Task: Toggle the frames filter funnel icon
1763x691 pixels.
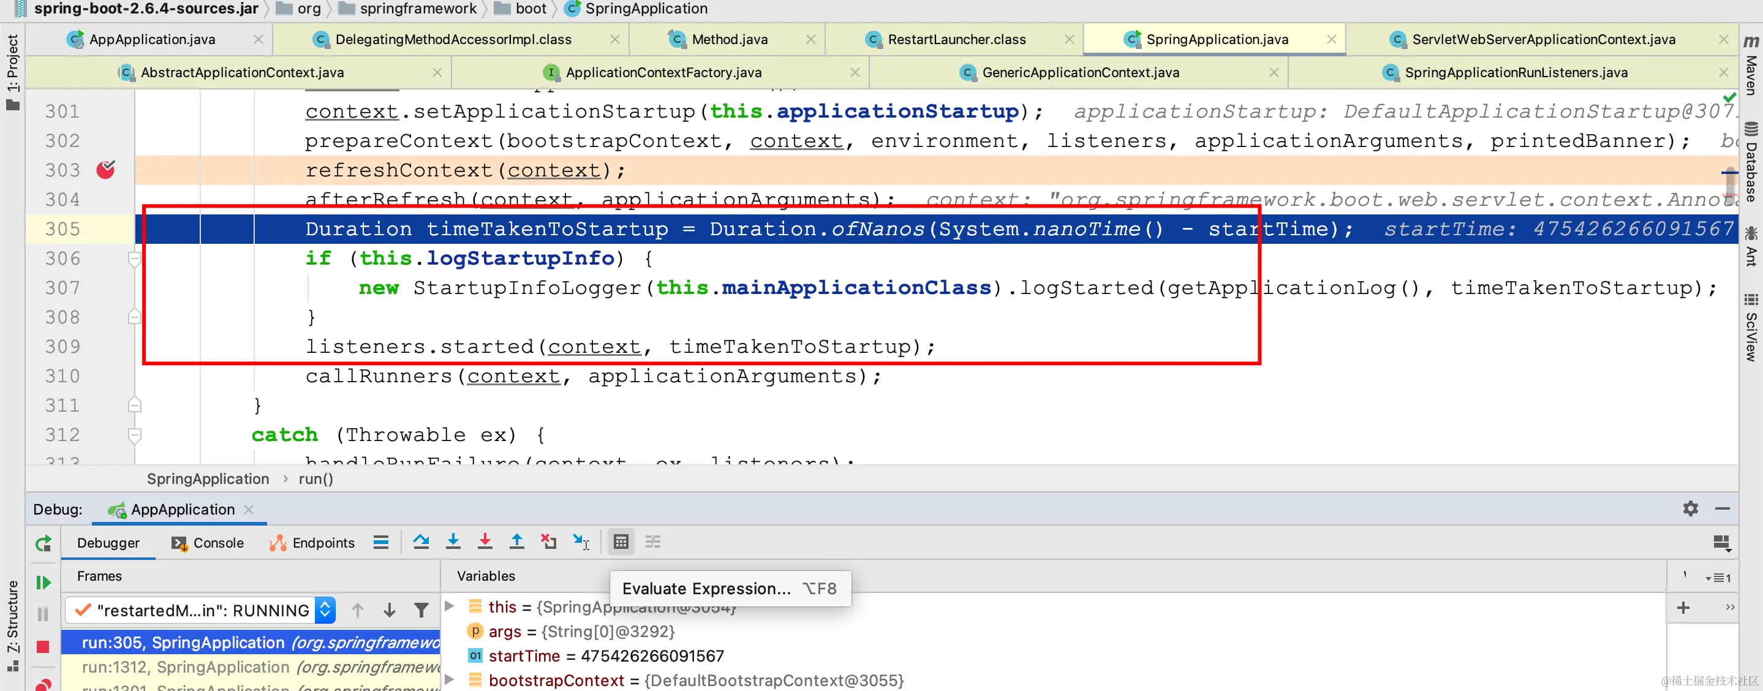Action: pyautogui.click(x=421, y=610)
